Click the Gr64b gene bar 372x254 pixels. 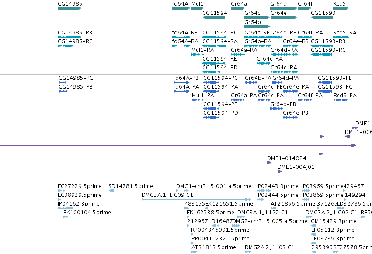click(x=257, y=26)
